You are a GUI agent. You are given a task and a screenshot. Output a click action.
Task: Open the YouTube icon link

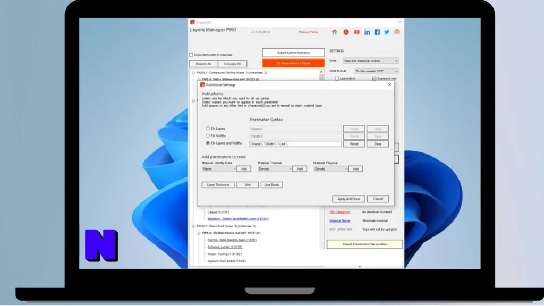pos(356,32)
